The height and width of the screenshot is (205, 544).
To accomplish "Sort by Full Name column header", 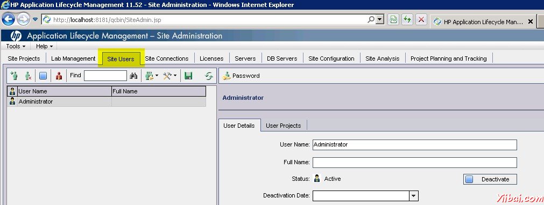I will 159,91.
